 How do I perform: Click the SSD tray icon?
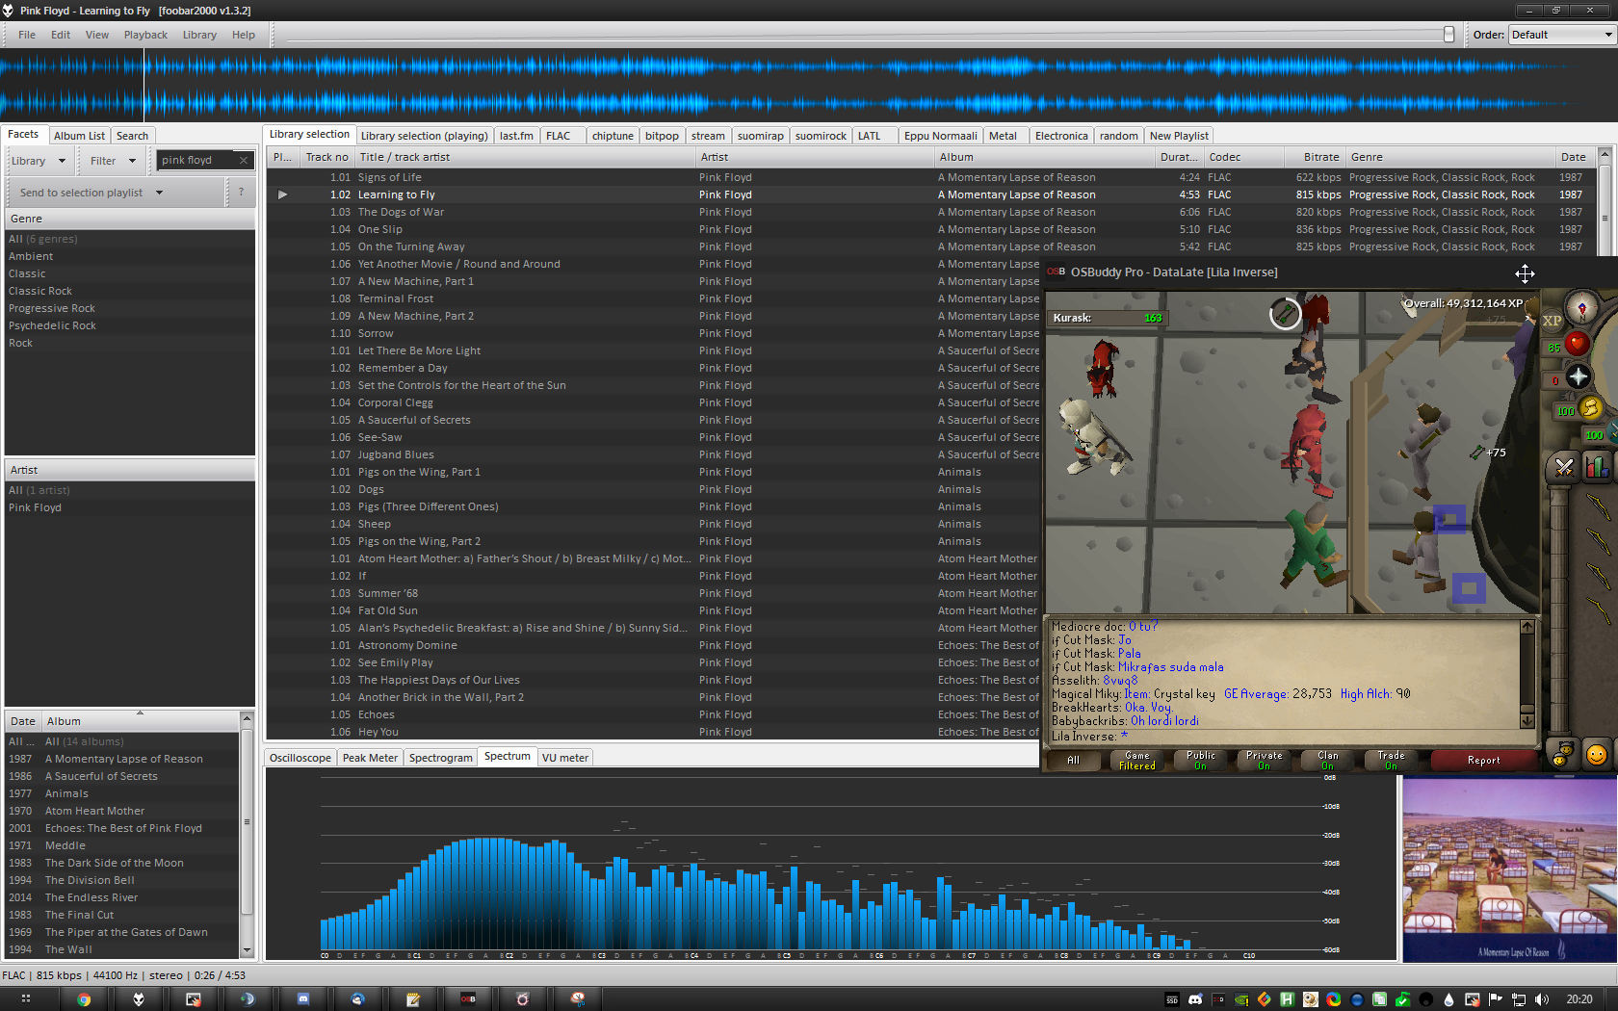click(1172, 999)
